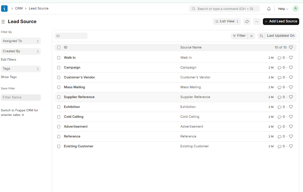This screenshot has width=303, height=192.
Task: Like all items via header heart icon
Action: tap(291, 47)
